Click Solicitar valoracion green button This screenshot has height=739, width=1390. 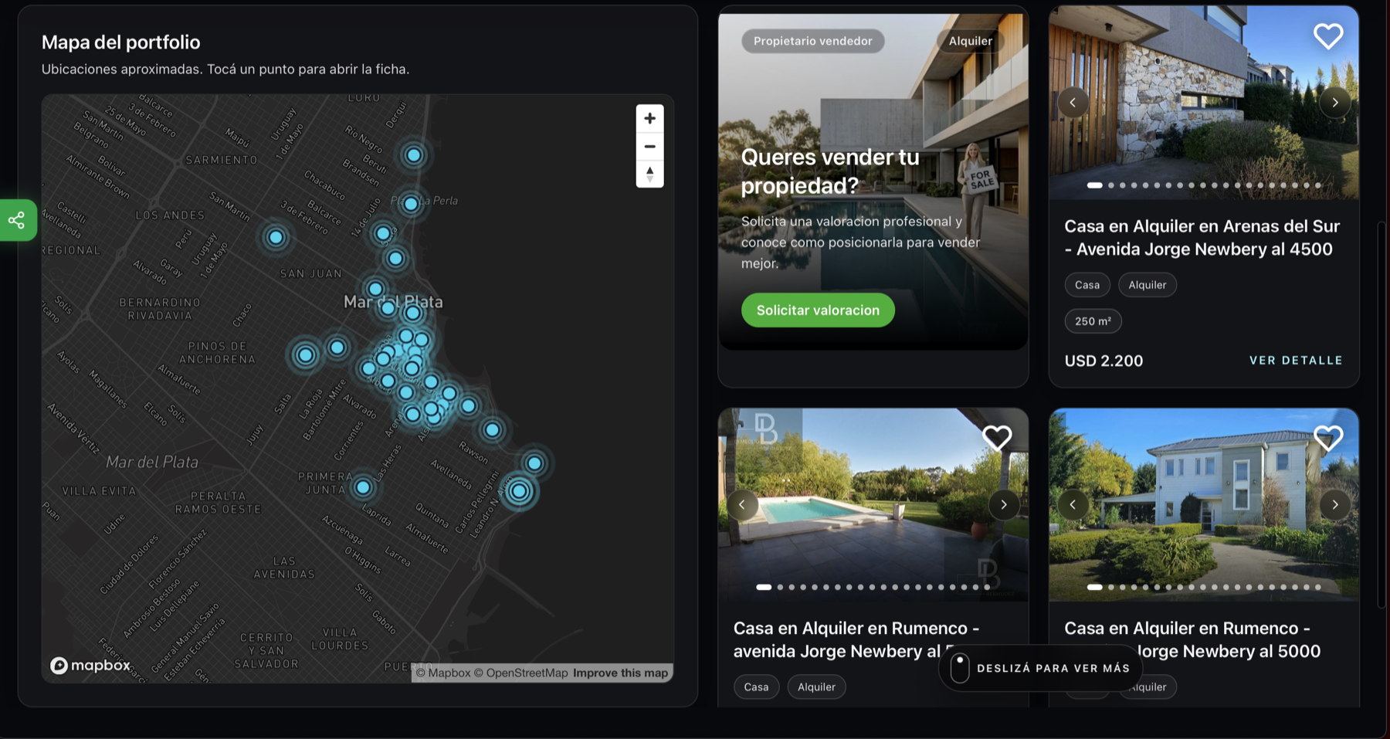[818, 310]
